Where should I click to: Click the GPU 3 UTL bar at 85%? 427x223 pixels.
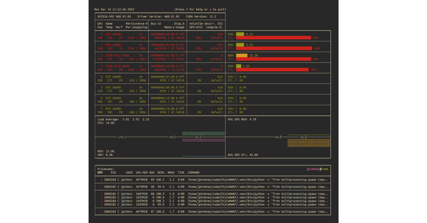(x=273, y=70)
